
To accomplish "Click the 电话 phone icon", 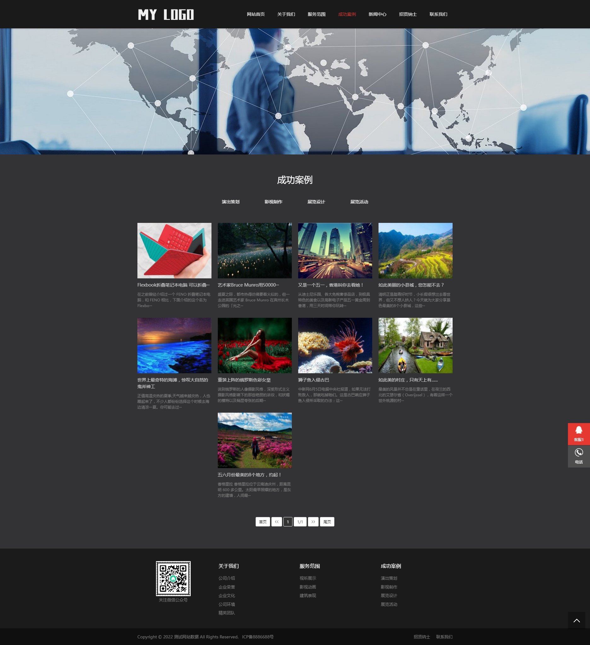I will click(578, 456).
